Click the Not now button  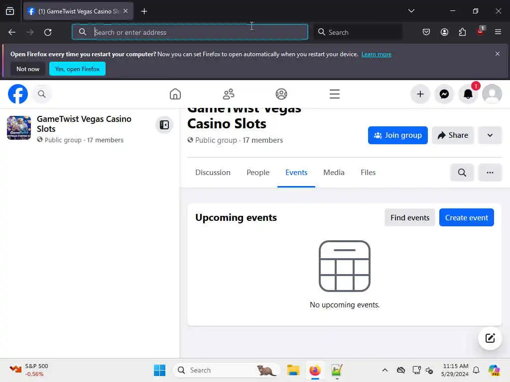28,69
